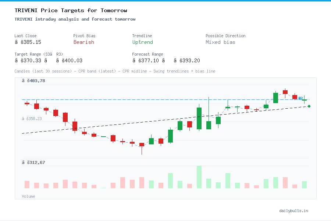The width and height of the screenshot is (331, 221).
Task: Open the dailybulls.in link
Action: 294,211
